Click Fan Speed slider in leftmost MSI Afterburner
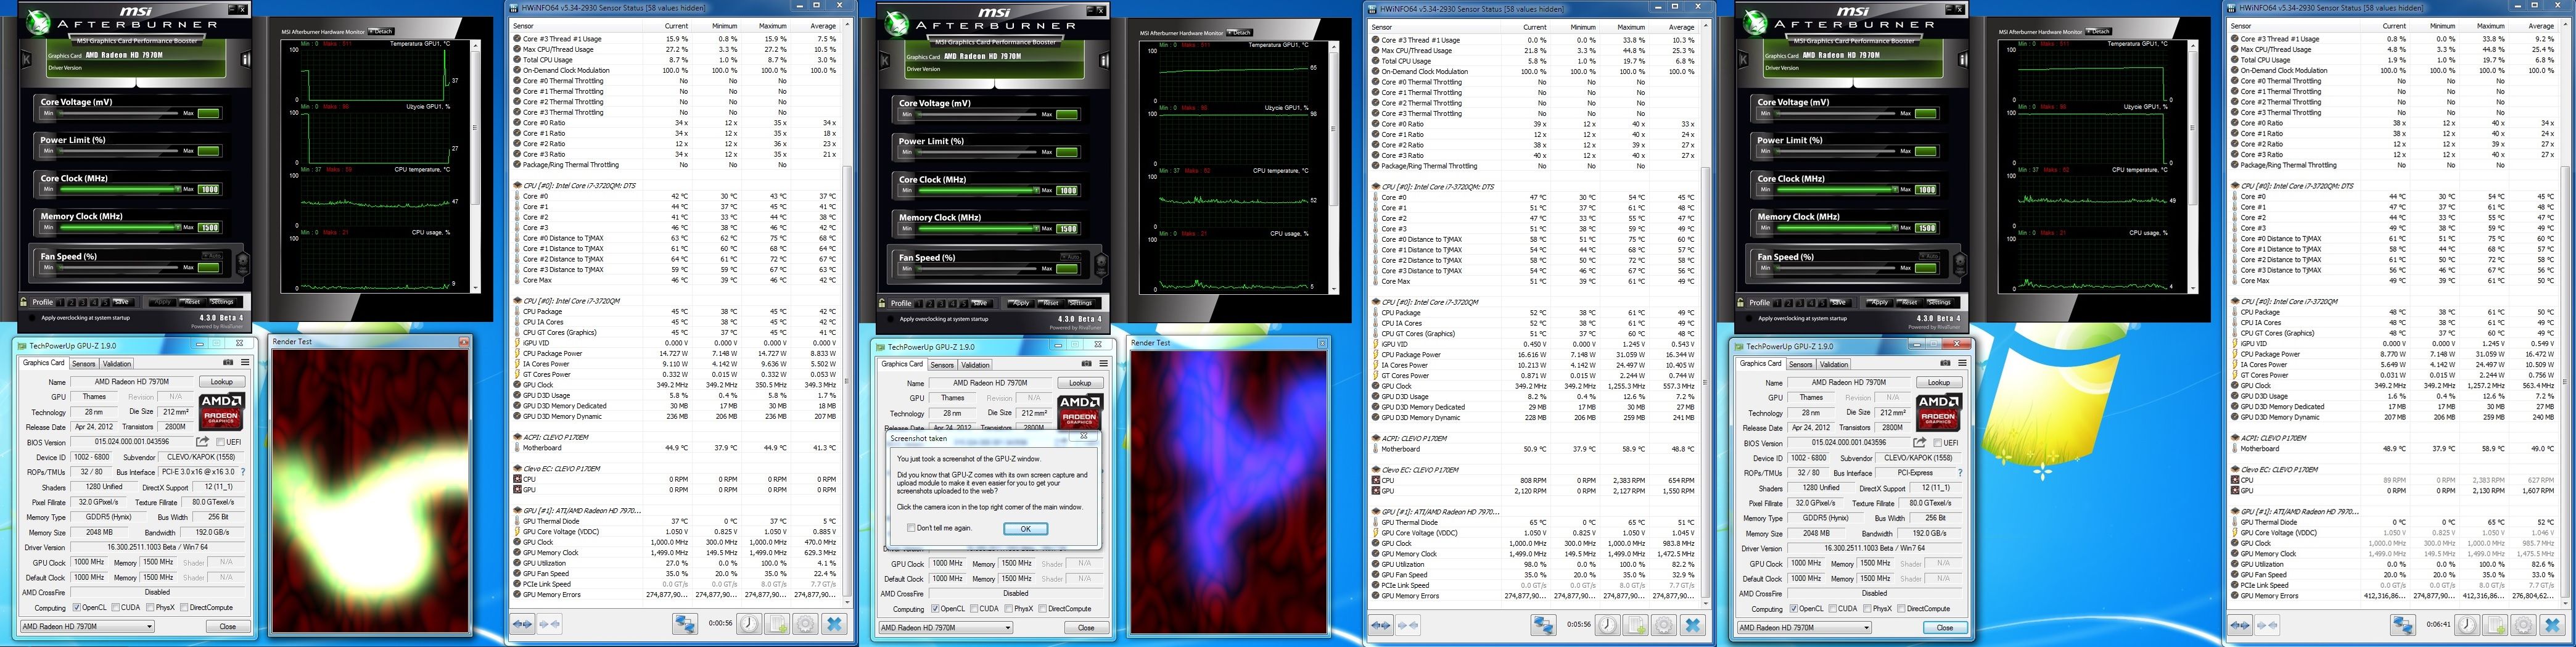2576x647 pixels. tap(117, 267)
